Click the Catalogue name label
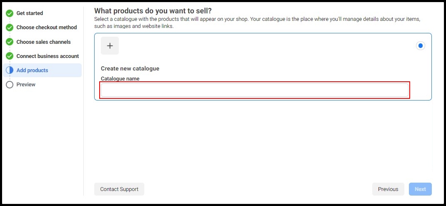The width and height of the screenshot is (446, 206). (120, 78)
